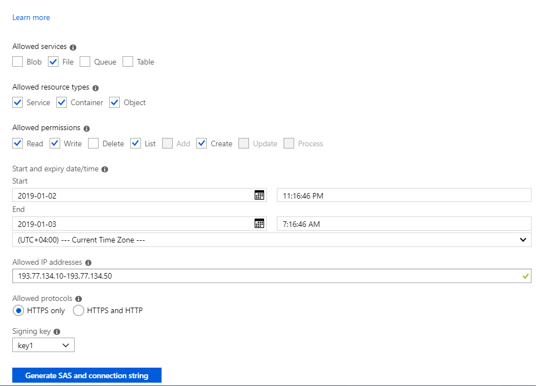Click the End date field 2019-01-03
This screenshot has width=536, height=386.
(x=139, y=224)
